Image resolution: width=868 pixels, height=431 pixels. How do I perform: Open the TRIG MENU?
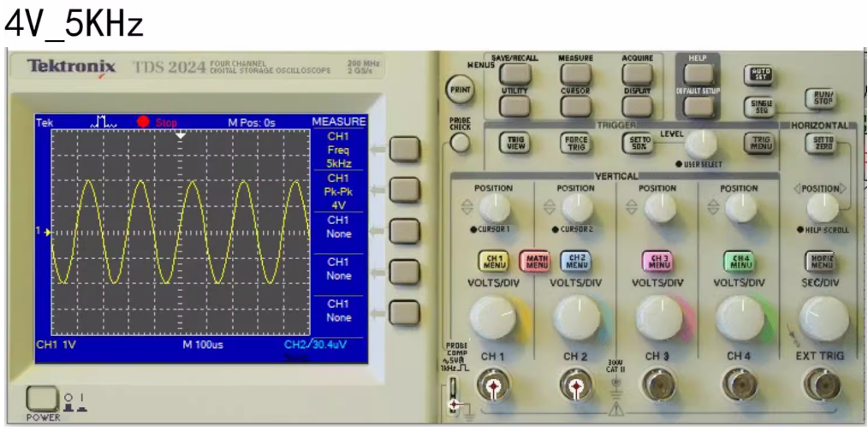tap(760, 143)
